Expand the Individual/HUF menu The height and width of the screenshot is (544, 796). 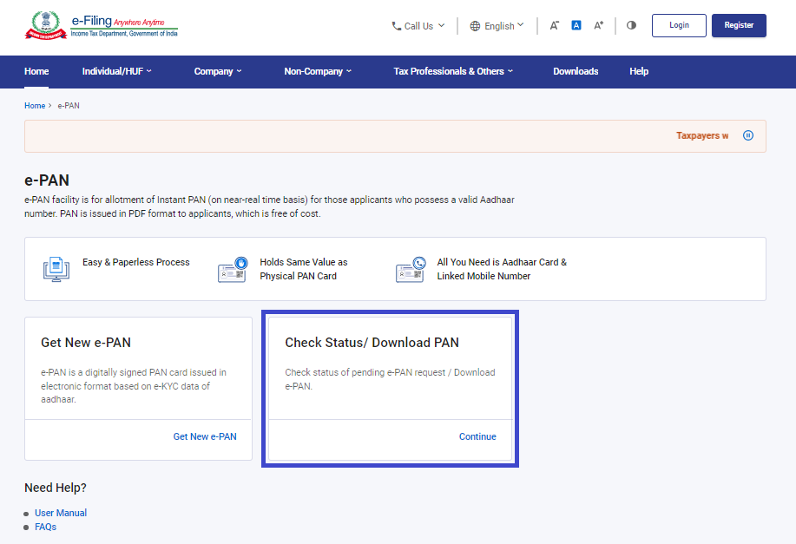click(116, 71)
